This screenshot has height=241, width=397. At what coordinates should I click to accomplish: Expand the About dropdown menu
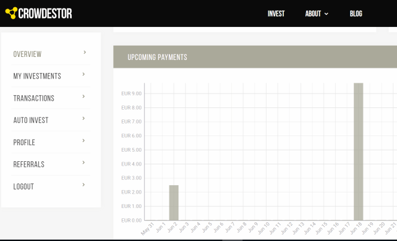[317, 14]
